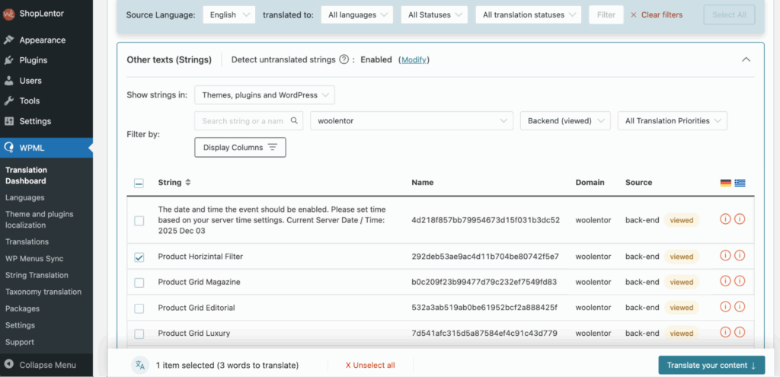Open Packages submenu item
The width and height of the screenshot is (780, 377).
coord(22,308)
